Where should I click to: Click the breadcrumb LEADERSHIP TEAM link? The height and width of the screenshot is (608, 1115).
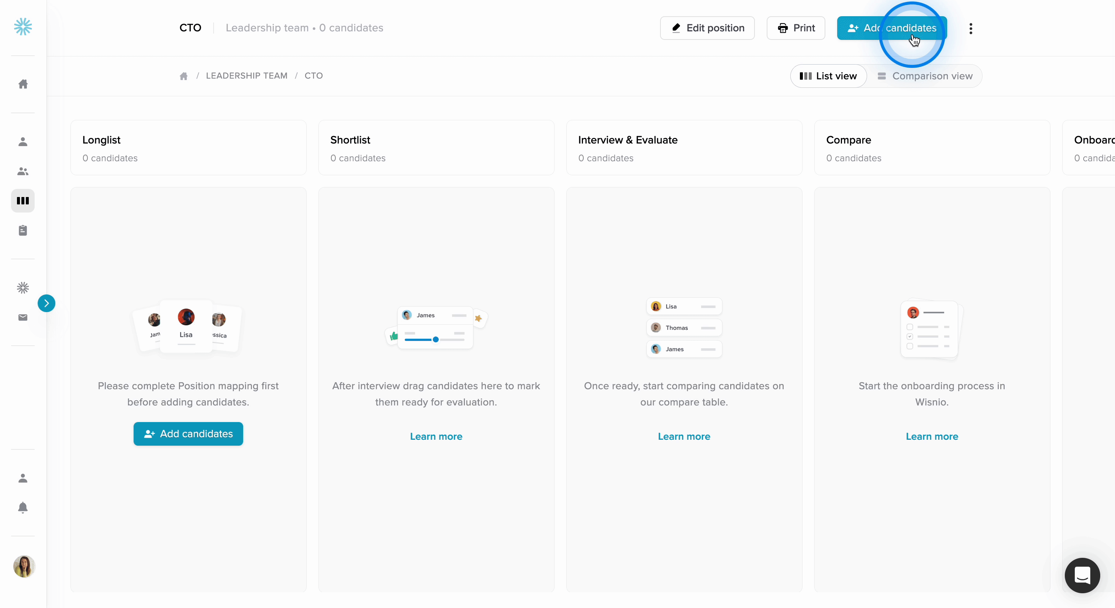click(x=247, y=76)
